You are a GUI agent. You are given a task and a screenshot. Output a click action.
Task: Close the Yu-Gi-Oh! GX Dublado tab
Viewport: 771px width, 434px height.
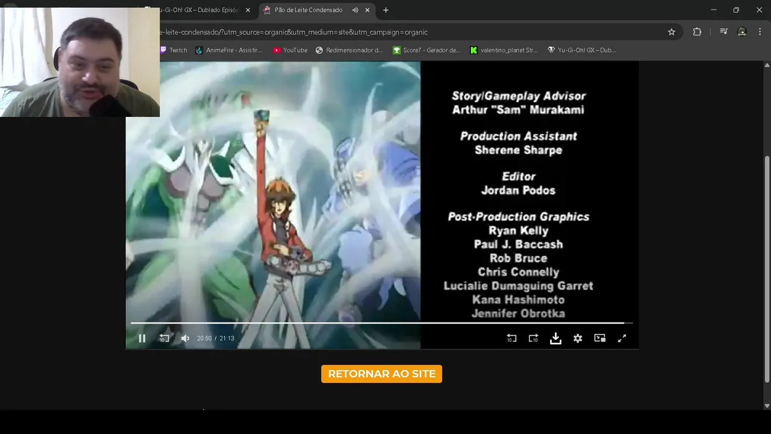pyautogui.click(x=248, y=10)
